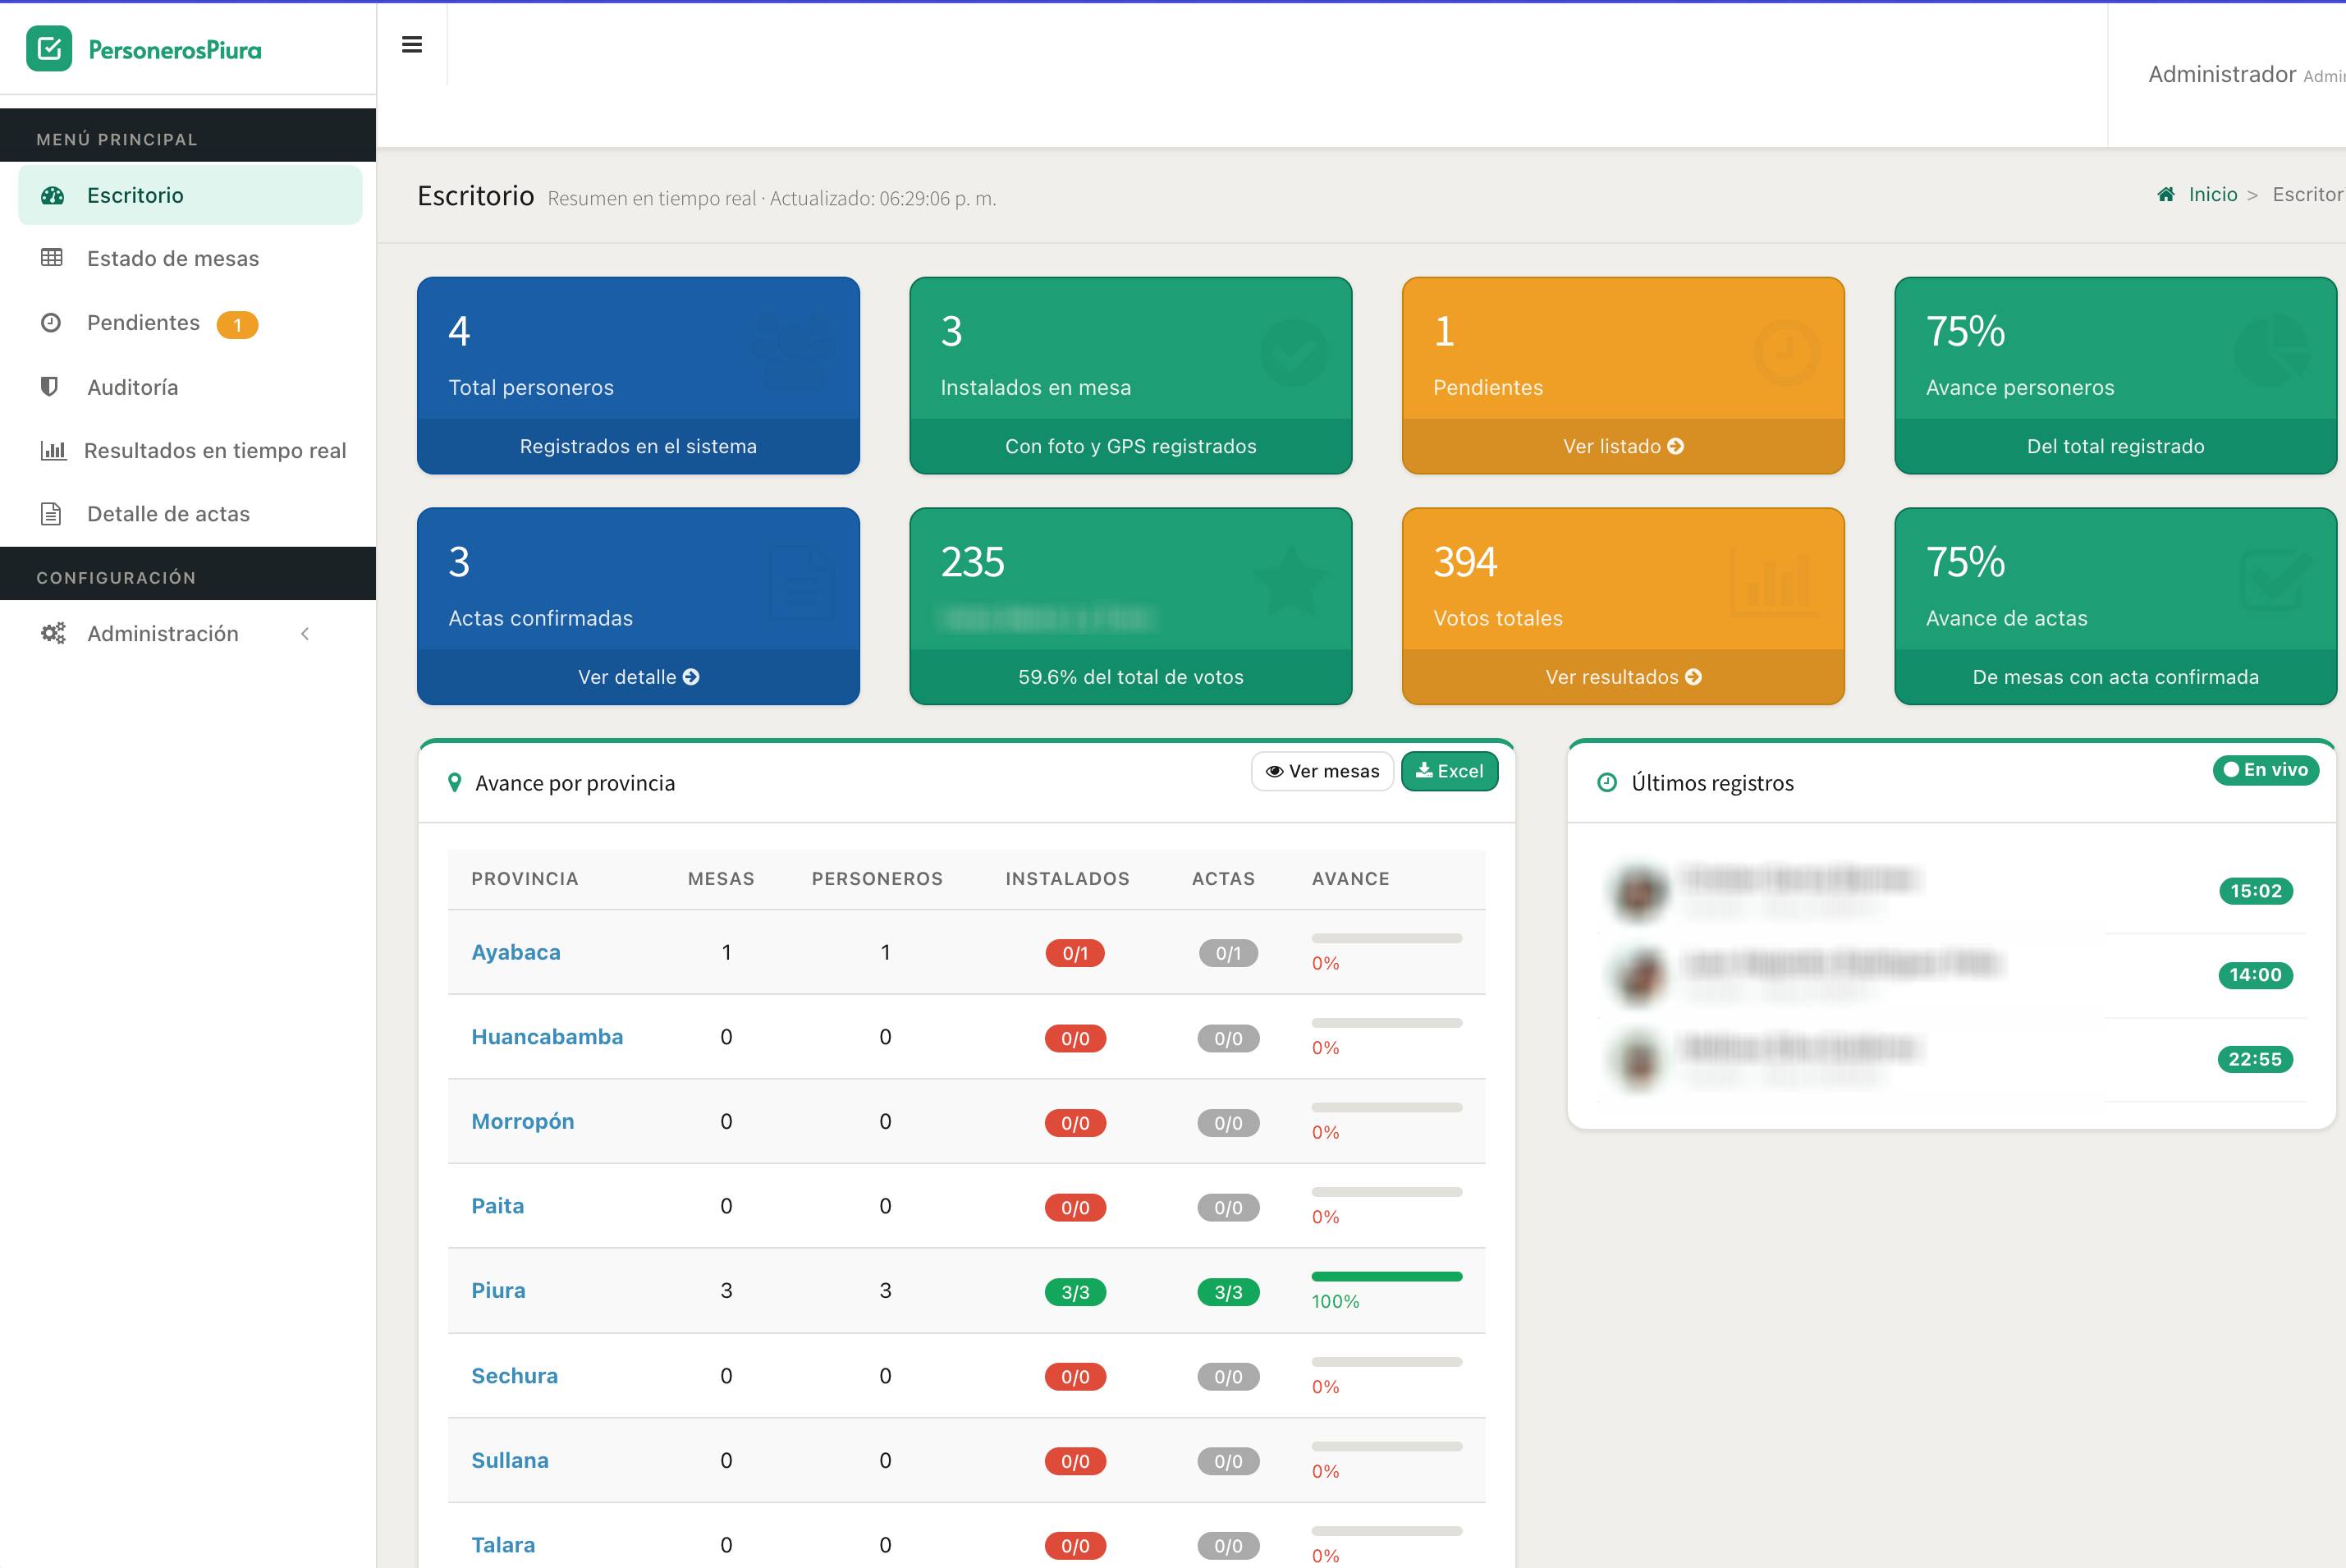Open Pendientes menu item

[190, 323]
